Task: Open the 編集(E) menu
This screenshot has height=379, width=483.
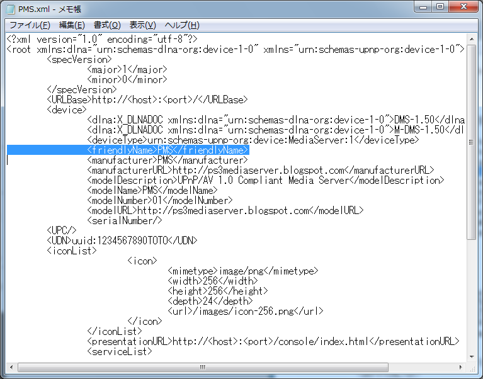Action: pyautogui.click(x=72, y=25)
